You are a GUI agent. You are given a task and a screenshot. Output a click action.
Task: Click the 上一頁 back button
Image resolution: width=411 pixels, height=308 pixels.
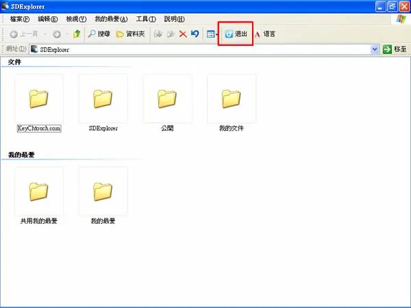point(24,34)
